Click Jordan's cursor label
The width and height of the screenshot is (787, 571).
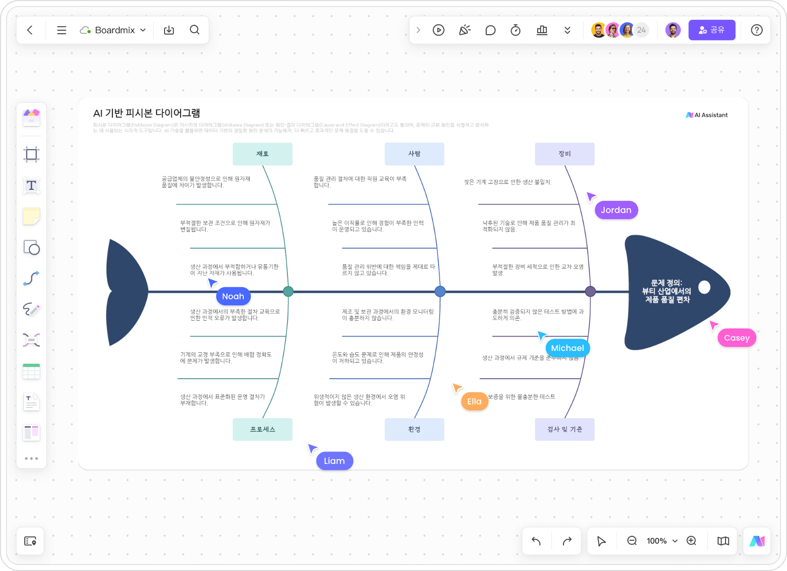click(616, 210)
